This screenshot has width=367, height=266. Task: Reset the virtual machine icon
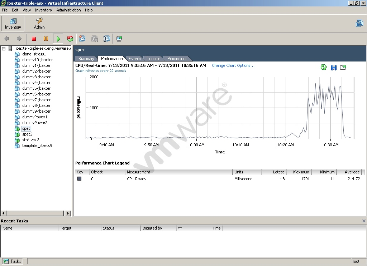70,39
